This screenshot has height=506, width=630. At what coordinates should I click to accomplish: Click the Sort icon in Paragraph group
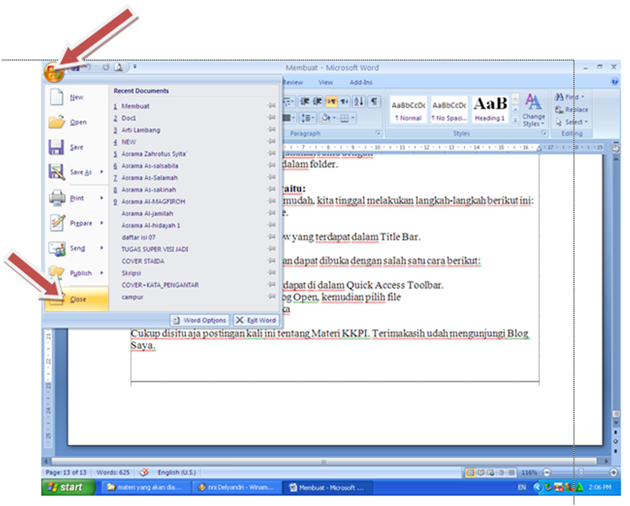pyautogui.click(x=358, y=101)
